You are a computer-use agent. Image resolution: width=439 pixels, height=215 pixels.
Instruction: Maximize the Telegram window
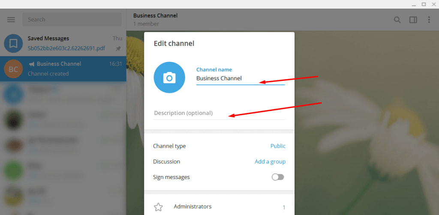pyautogui.click(x=424, y=4)
